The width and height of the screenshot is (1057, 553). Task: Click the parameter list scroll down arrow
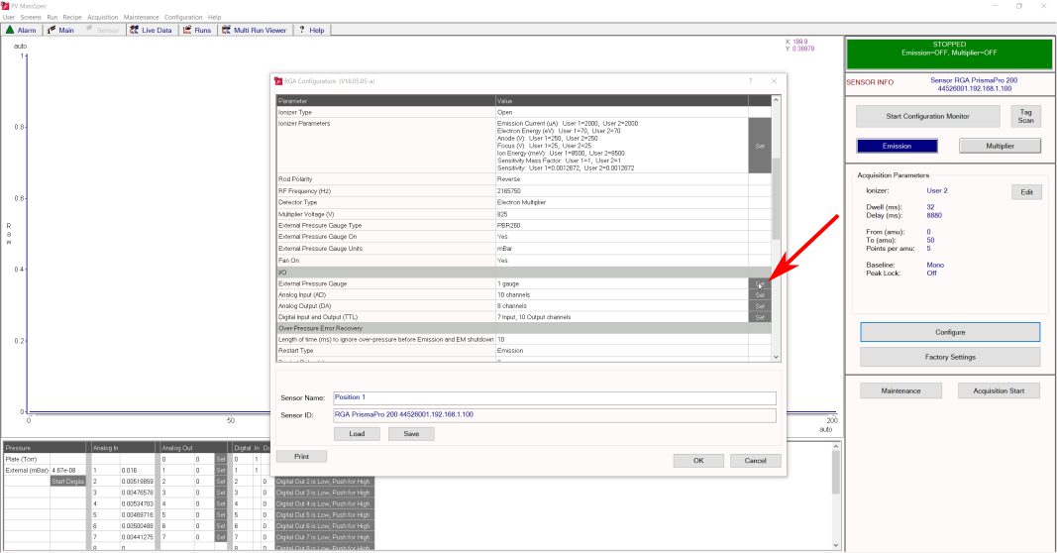click(776, 357)
